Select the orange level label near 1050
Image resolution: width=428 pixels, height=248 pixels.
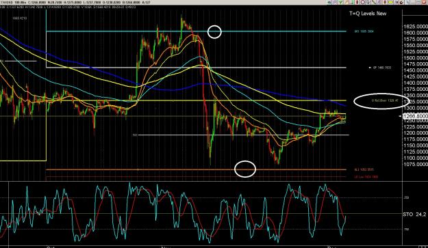click(364, 169)
